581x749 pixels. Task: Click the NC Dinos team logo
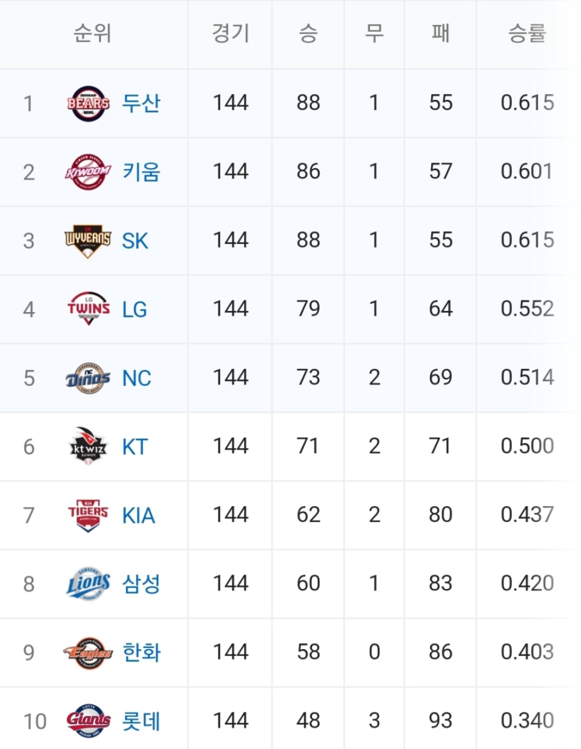pos(88,378)
